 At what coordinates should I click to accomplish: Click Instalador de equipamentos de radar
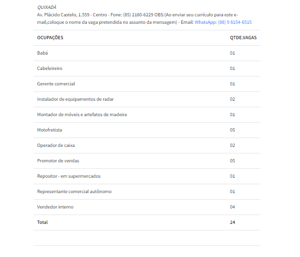pos(75,99)
